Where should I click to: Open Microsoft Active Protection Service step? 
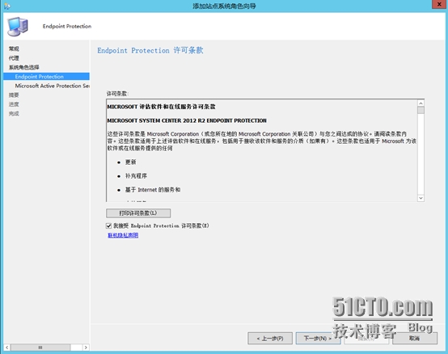53,86
